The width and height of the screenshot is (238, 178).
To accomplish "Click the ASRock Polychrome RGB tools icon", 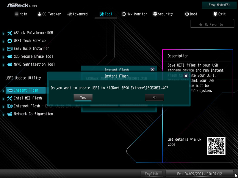I will tap(10, 33).
